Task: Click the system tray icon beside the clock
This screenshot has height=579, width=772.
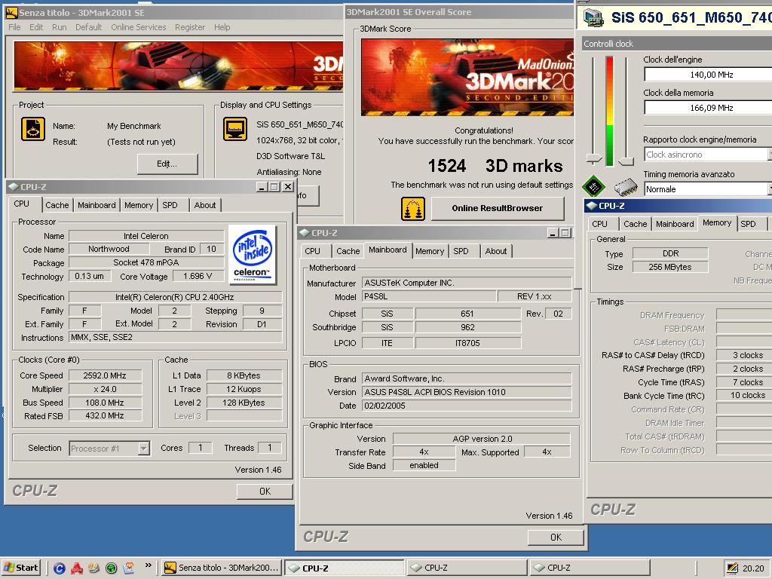Action: 732,568
